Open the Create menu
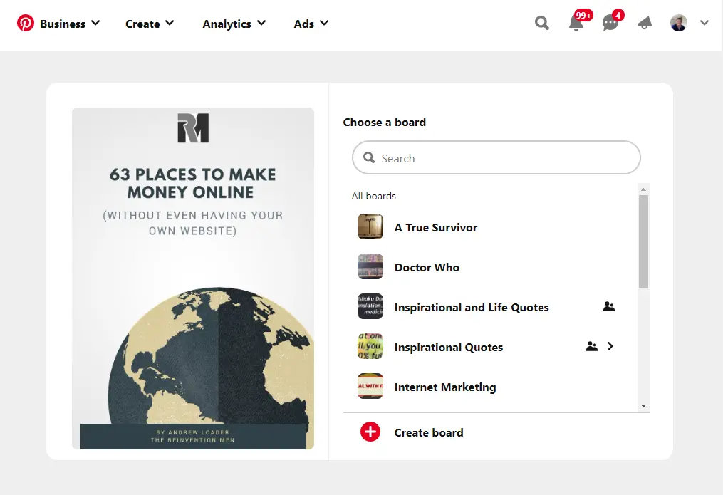This screenshot has width=723, height=495. tap(150, 24)
